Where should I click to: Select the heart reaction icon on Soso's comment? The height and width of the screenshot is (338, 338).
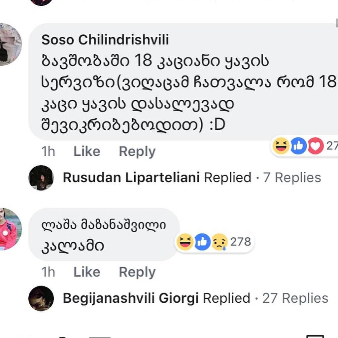[315, 146]
